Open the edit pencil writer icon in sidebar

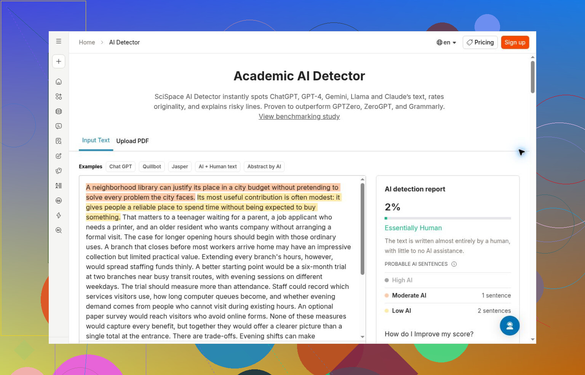pos(59,156)
